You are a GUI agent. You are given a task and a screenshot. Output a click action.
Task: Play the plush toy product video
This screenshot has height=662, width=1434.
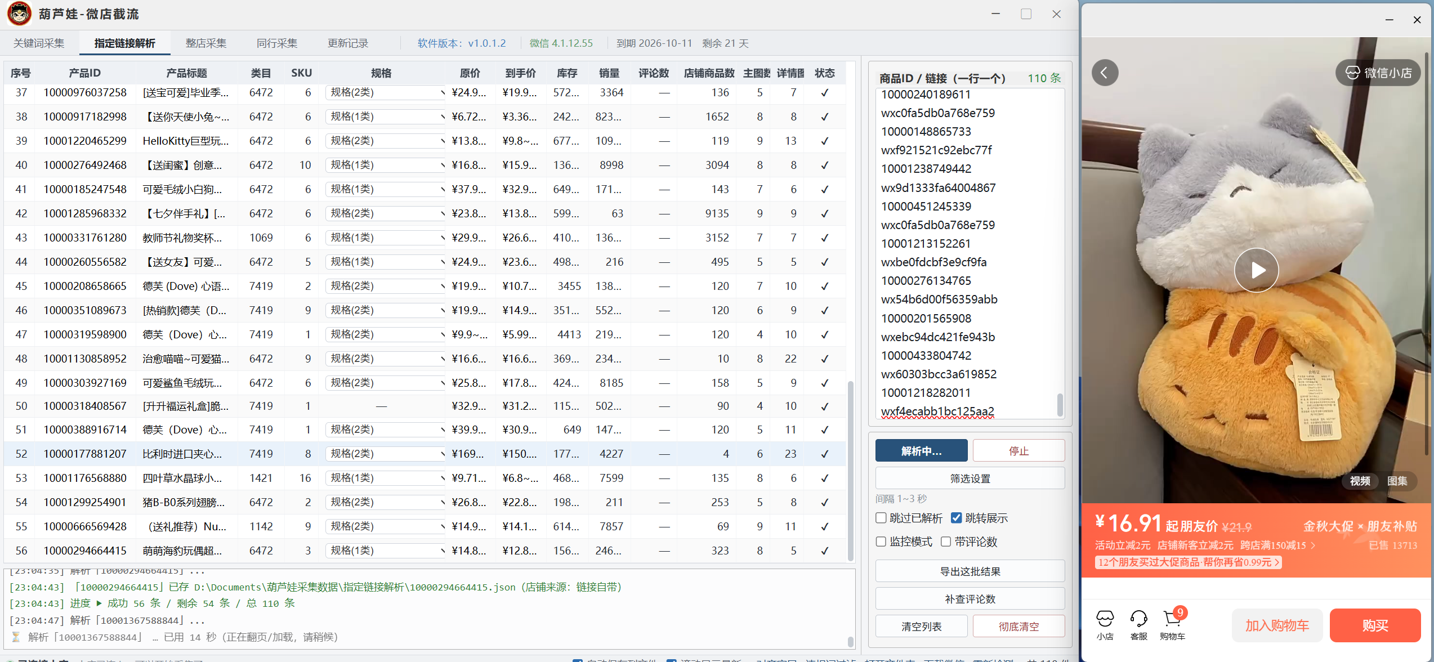point(1257,270)
